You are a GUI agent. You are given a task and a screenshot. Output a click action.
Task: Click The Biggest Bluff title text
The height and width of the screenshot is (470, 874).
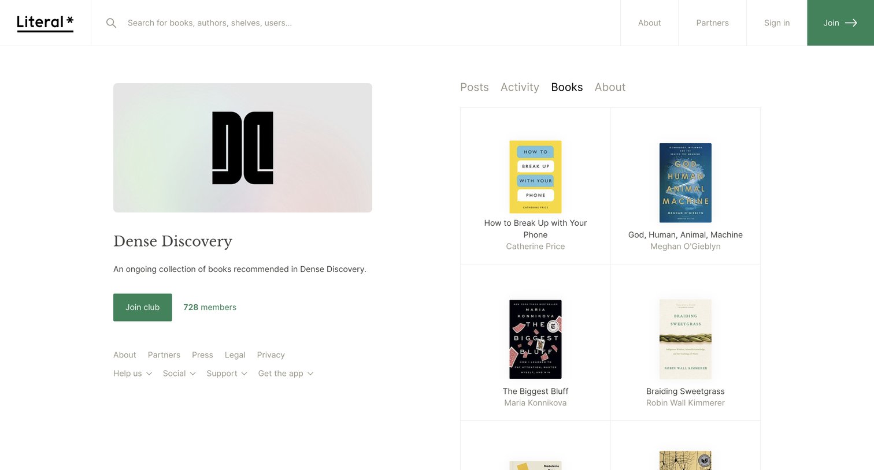[535, 391]
